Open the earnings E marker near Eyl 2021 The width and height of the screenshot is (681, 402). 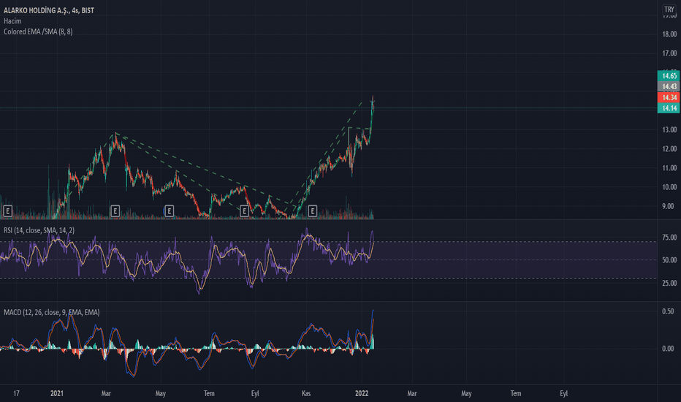(244, 211)
